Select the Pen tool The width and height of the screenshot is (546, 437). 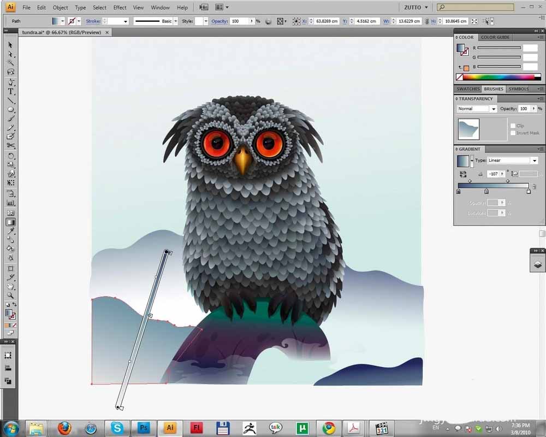[x=10, y=82]
